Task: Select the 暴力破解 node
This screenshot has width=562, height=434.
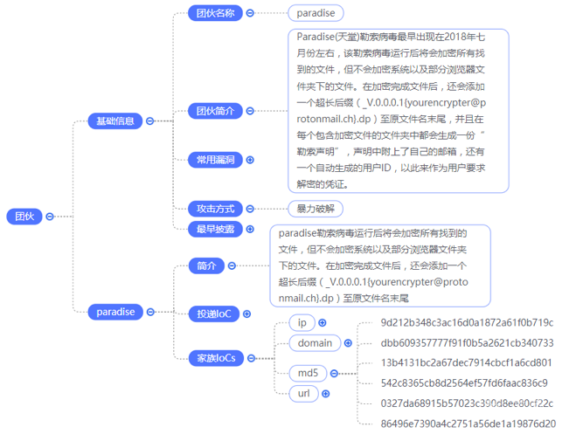Action: click(316, 209)
